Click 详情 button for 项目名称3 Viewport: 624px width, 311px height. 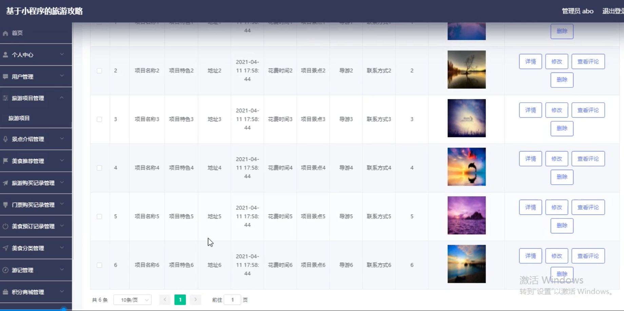530,110
